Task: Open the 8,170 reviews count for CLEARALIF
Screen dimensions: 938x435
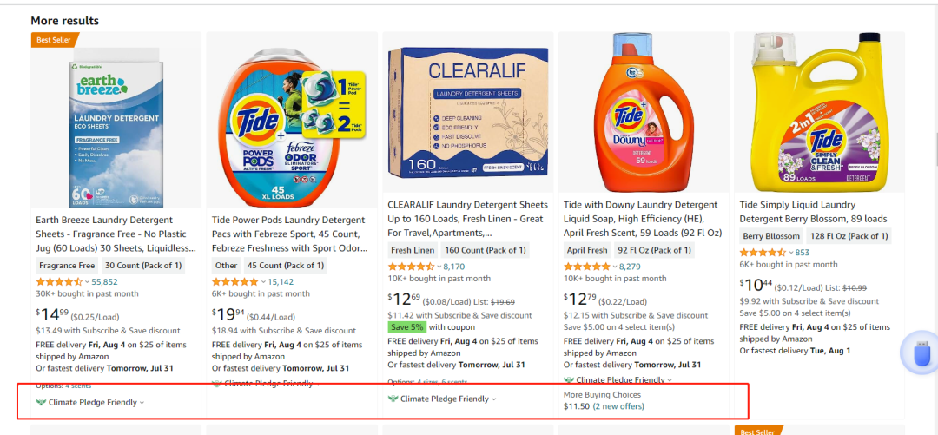Action: (x=454, y=267)
